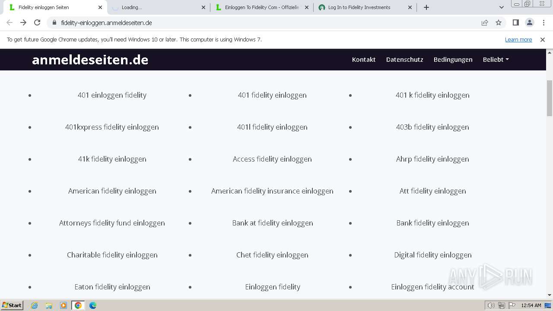Switch to the Loading tab
The image size is (553, 311).
(158, 7)
